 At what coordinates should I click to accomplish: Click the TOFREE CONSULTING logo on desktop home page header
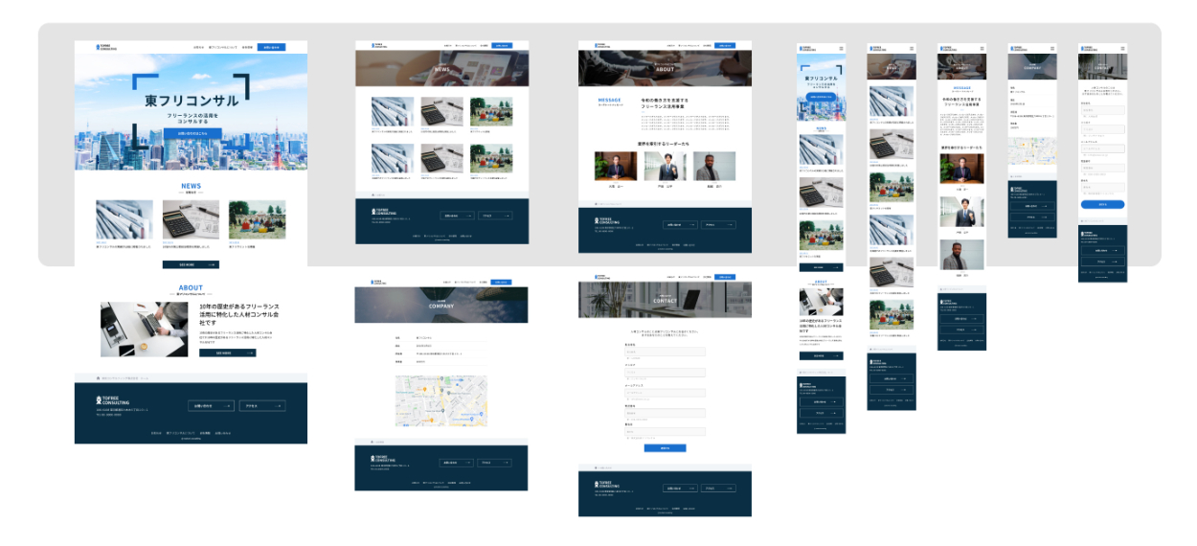(x=104, y=47)
